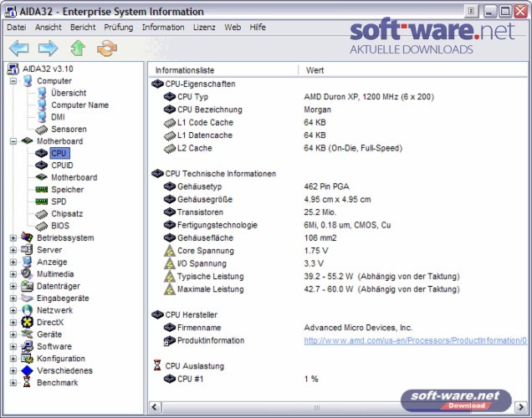This screenshot has width=532, height=418.
Task: Click the DirectX yellow X icon
Action: (27, 323)
